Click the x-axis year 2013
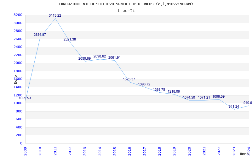Image resolution: width=252 pixels, height=157 pixels. (85, 151)
